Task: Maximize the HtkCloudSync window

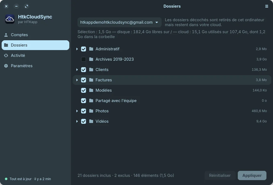Action: pos(26,6)
